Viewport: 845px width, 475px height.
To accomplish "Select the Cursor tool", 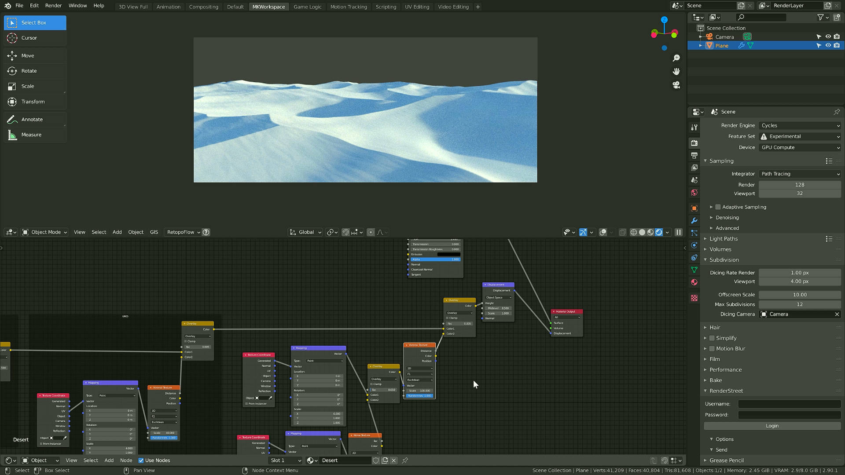I will pyautogui.click(x=35, y=38).
